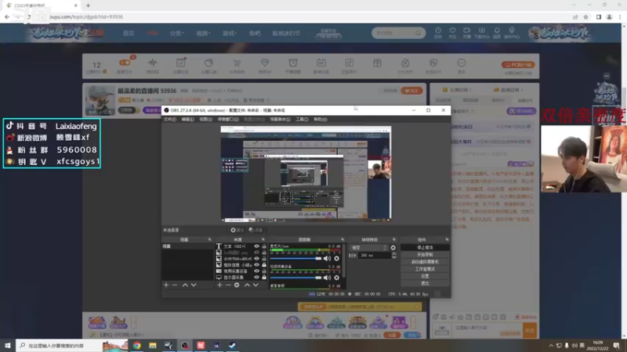Open OBS 设置 settings button
The height and width of the screenshot is (352, 627).
(425, 276)
